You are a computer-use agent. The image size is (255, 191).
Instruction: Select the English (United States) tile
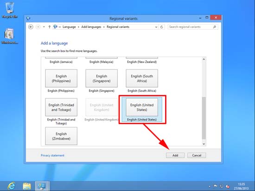142,107
